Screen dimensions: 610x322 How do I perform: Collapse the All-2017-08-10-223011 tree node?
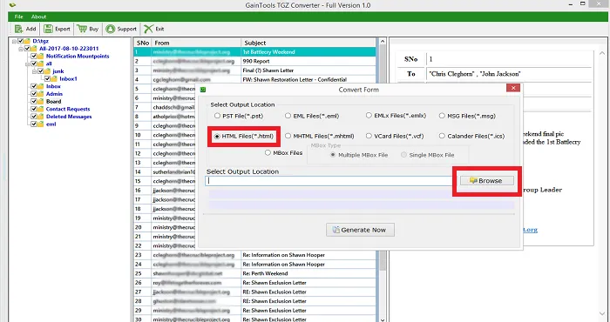[x=21, y=49]
